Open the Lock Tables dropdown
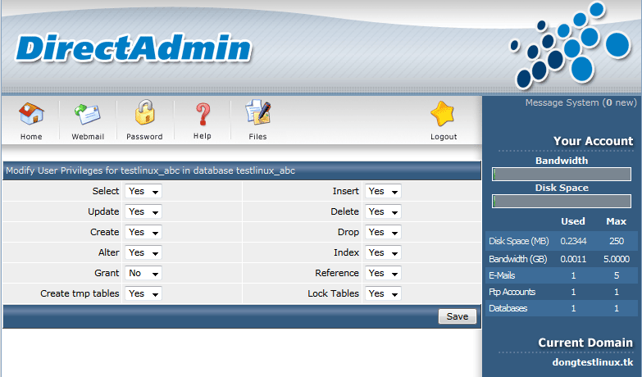642x377 pixels. pyautogui.click(x=383, y=293)
